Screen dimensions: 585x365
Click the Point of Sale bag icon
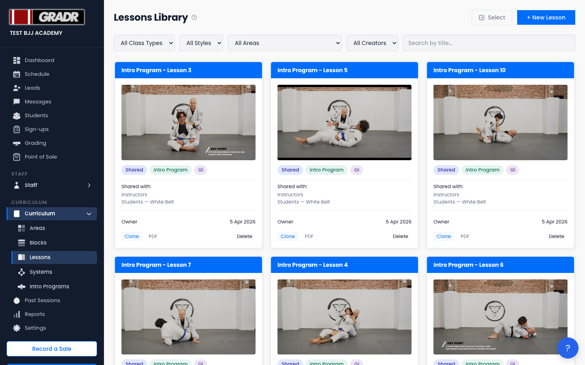click(17, 157)
